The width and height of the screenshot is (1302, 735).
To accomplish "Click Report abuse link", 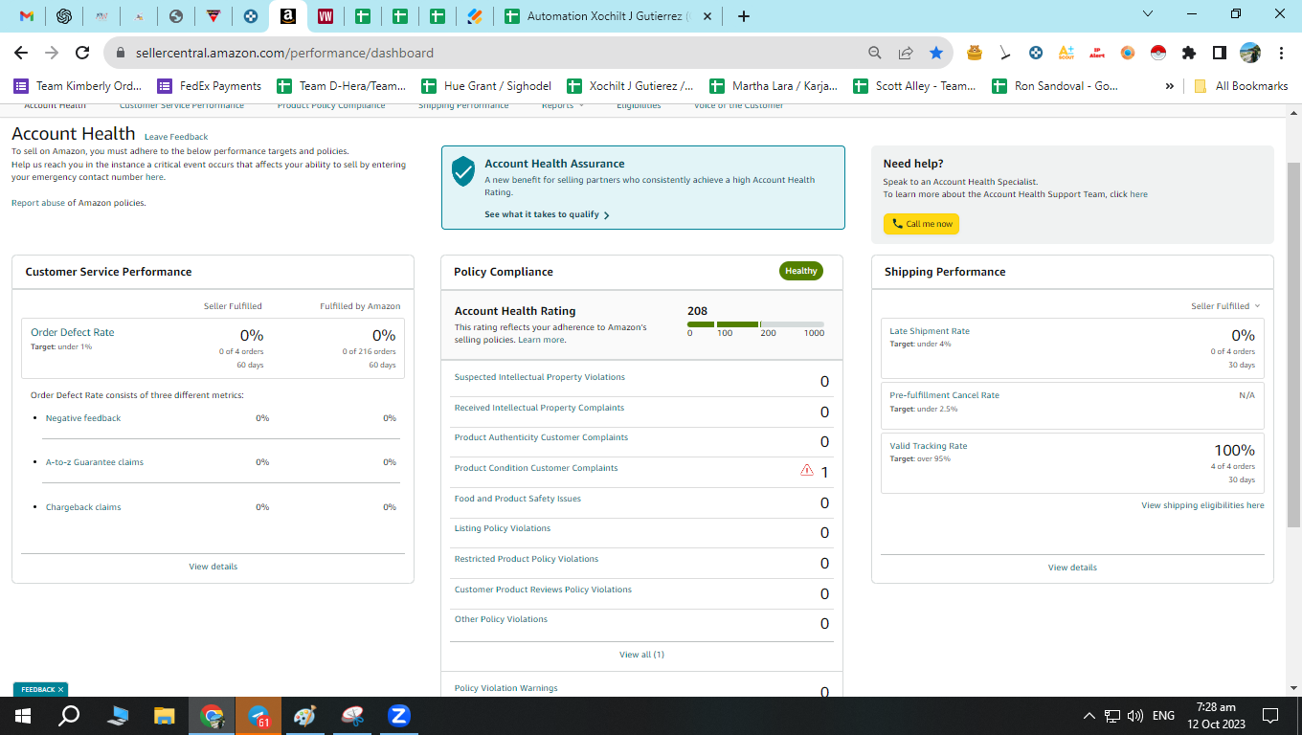I will [37, 203].
